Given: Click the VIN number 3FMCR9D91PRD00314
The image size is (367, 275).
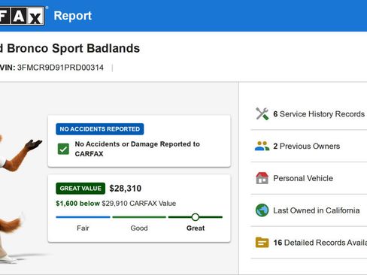Looking at the screenshot, I should 60,68.
